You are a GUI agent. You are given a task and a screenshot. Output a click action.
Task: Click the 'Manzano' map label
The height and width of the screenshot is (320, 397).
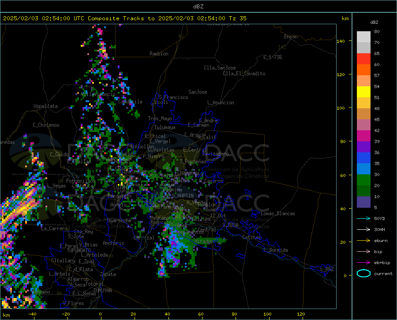[x=41, y=292]
